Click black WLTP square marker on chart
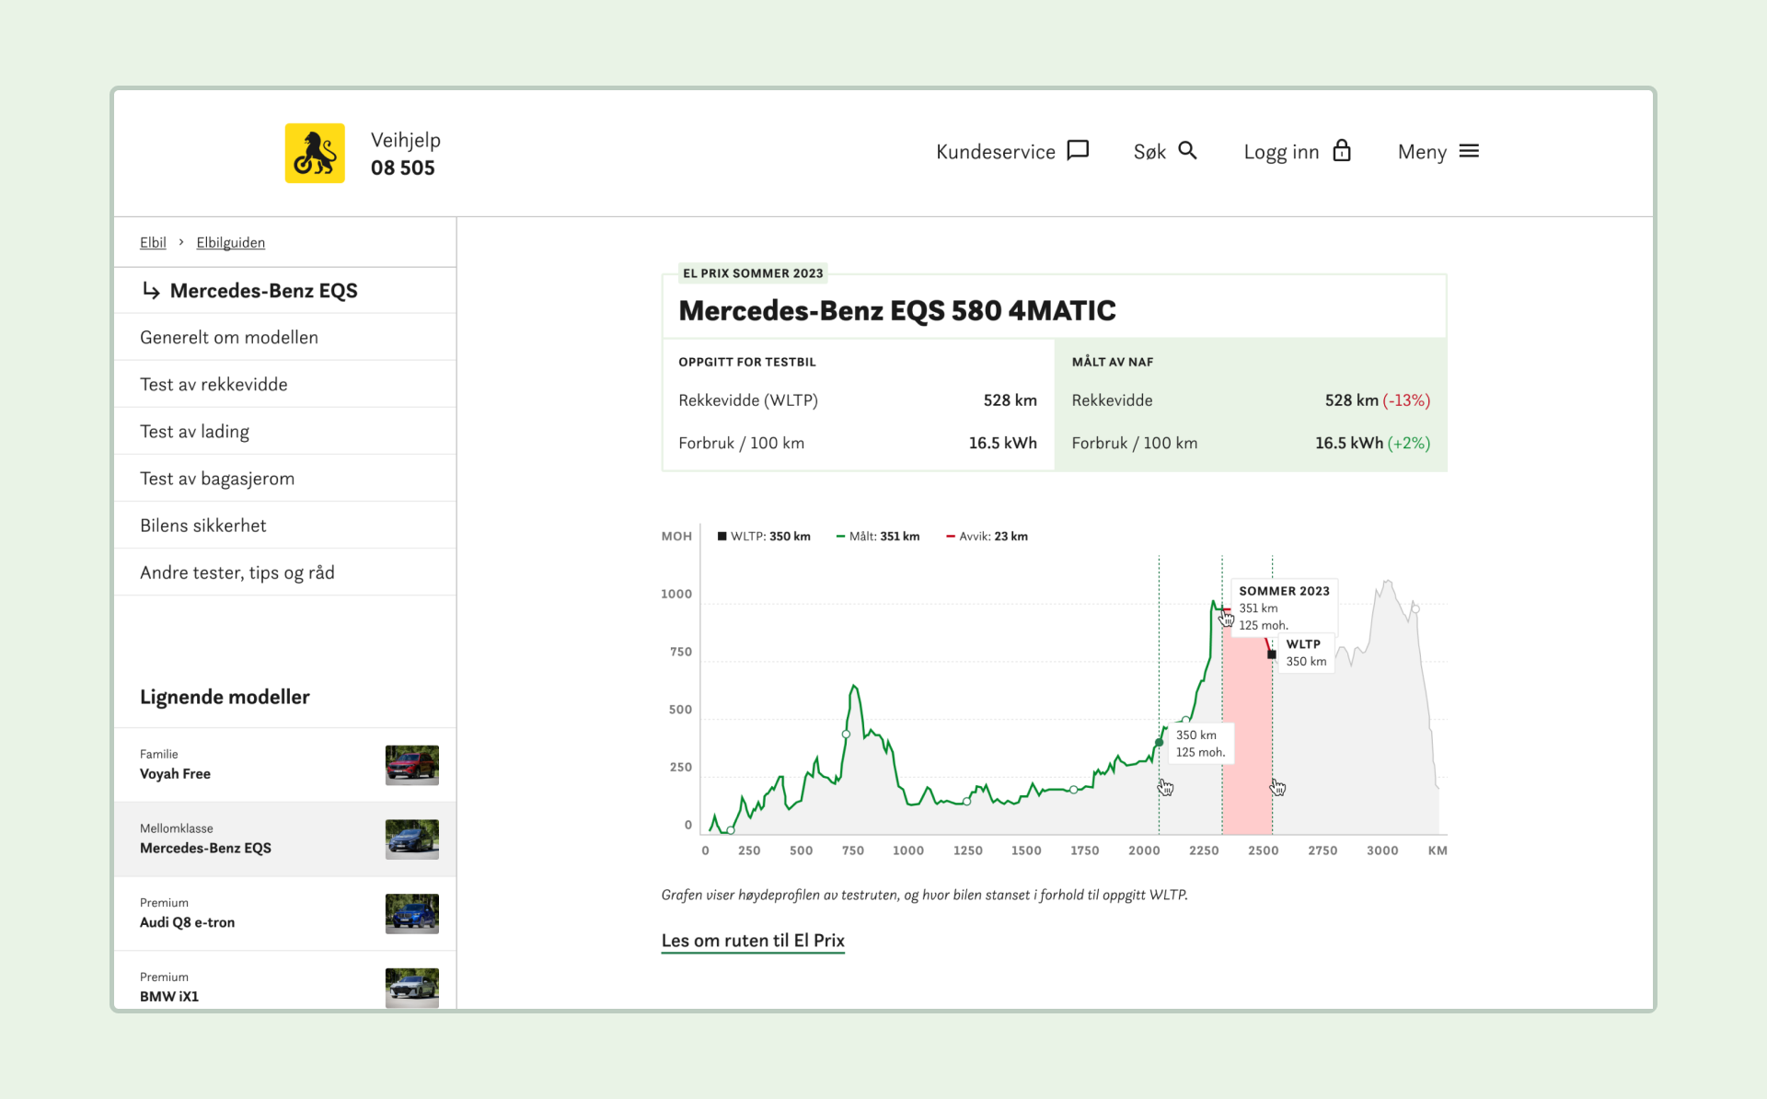Screen dimensions: 1767x1099 tap(1272, 654)
